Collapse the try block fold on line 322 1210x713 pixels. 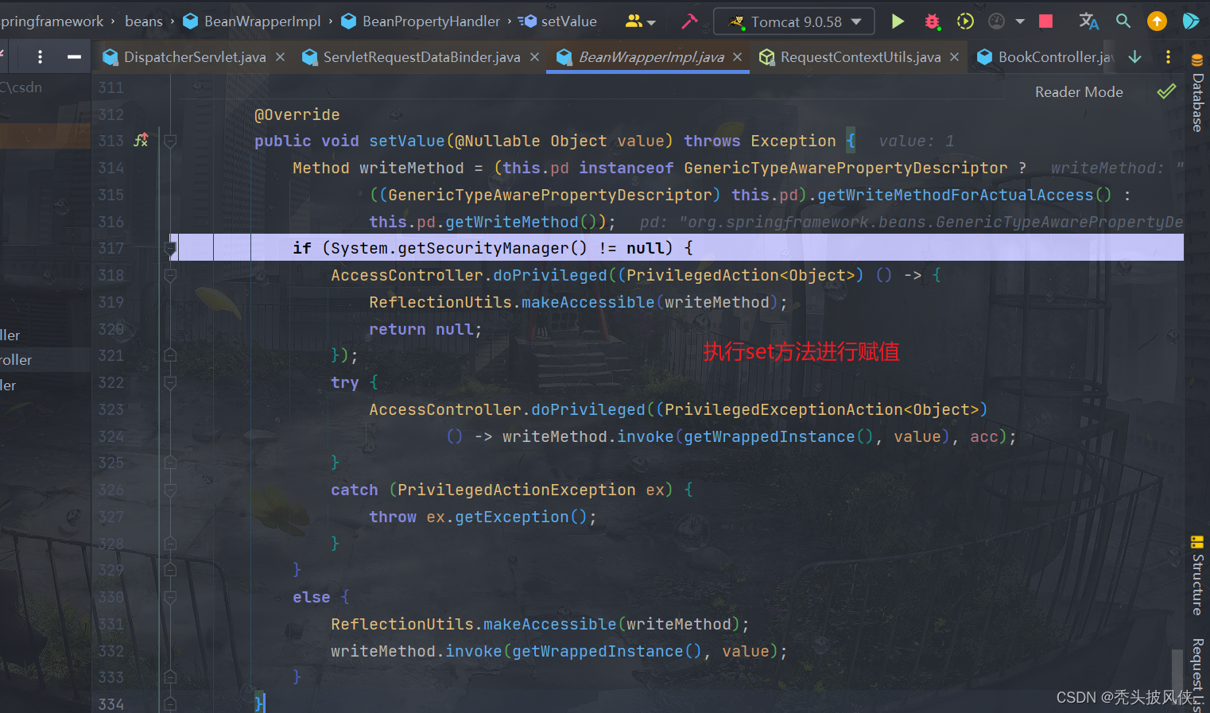tap(170, 383)
